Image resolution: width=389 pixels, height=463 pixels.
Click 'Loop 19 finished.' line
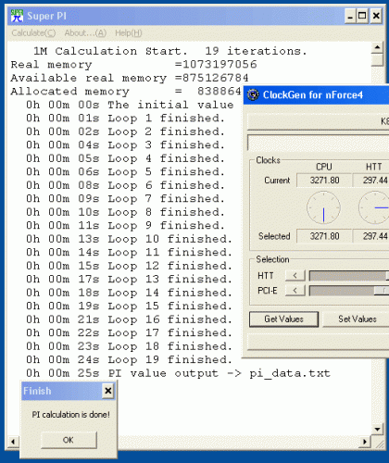click(129, 360)
